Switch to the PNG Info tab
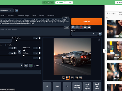The width and height of the screenshot is (122, 91). pos(11,16)
